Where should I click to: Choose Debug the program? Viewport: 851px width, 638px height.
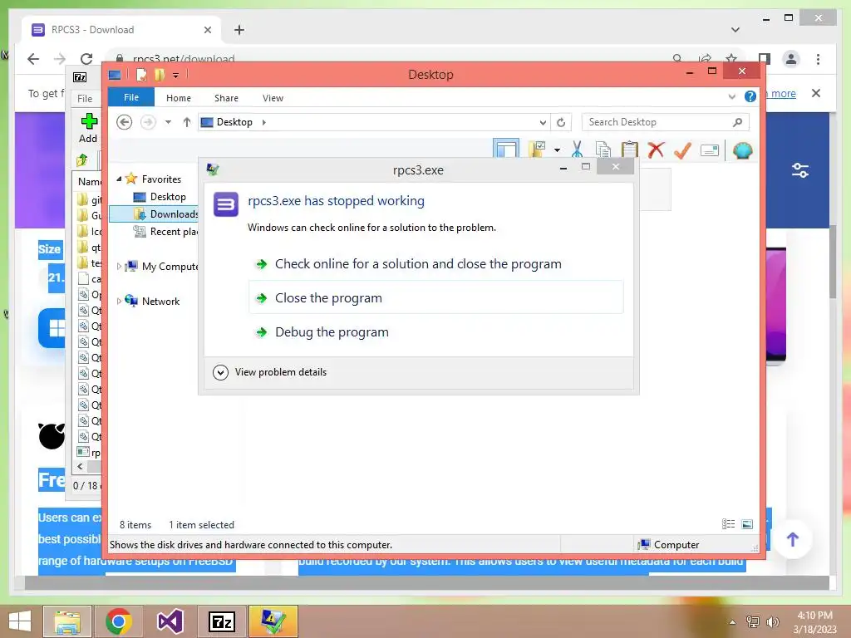[435, 332]
